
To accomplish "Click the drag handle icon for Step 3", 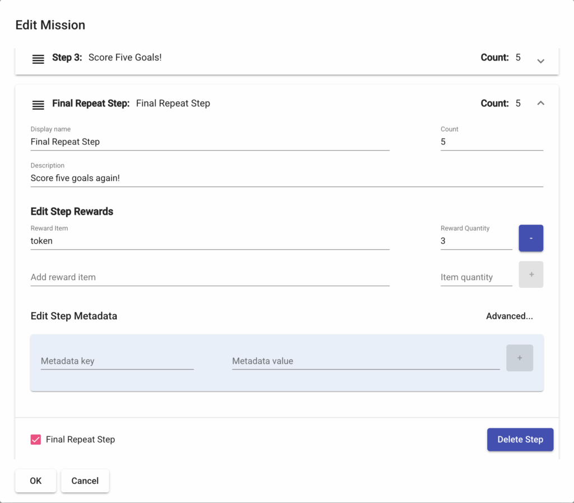I will pyautogui.click(x=38, y=59).
